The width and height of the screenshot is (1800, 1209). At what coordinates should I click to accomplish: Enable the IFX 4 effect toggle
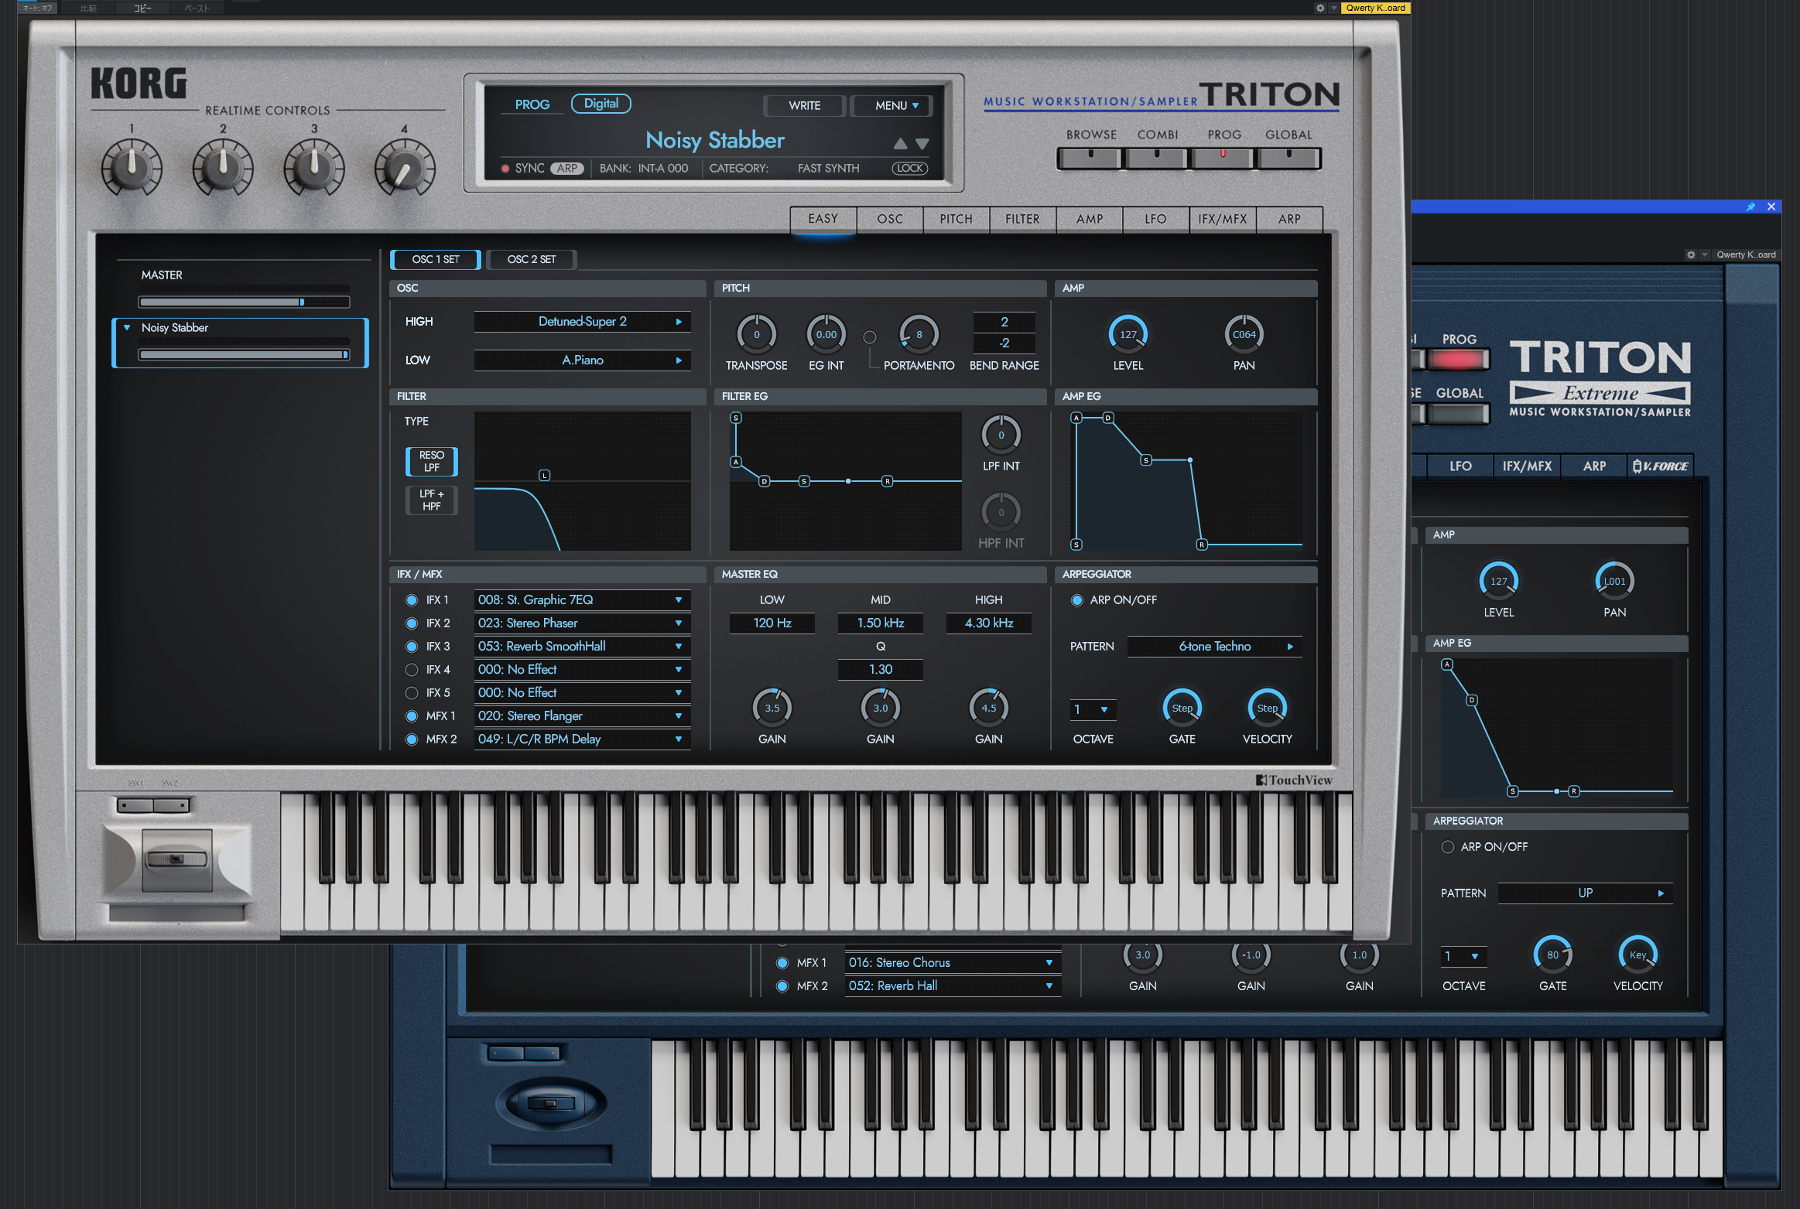pyautogui.click(x=412, y=670)
